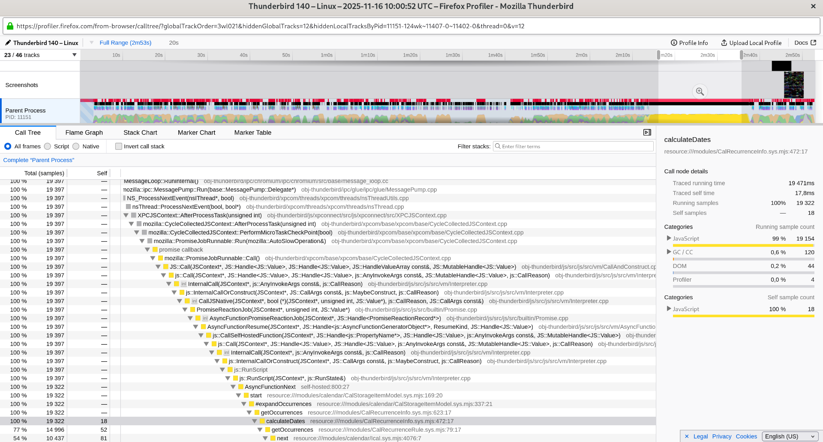Expand JavaScript under Running sample count
This screenshot has height=442, width=823.
tap(669, 238)
